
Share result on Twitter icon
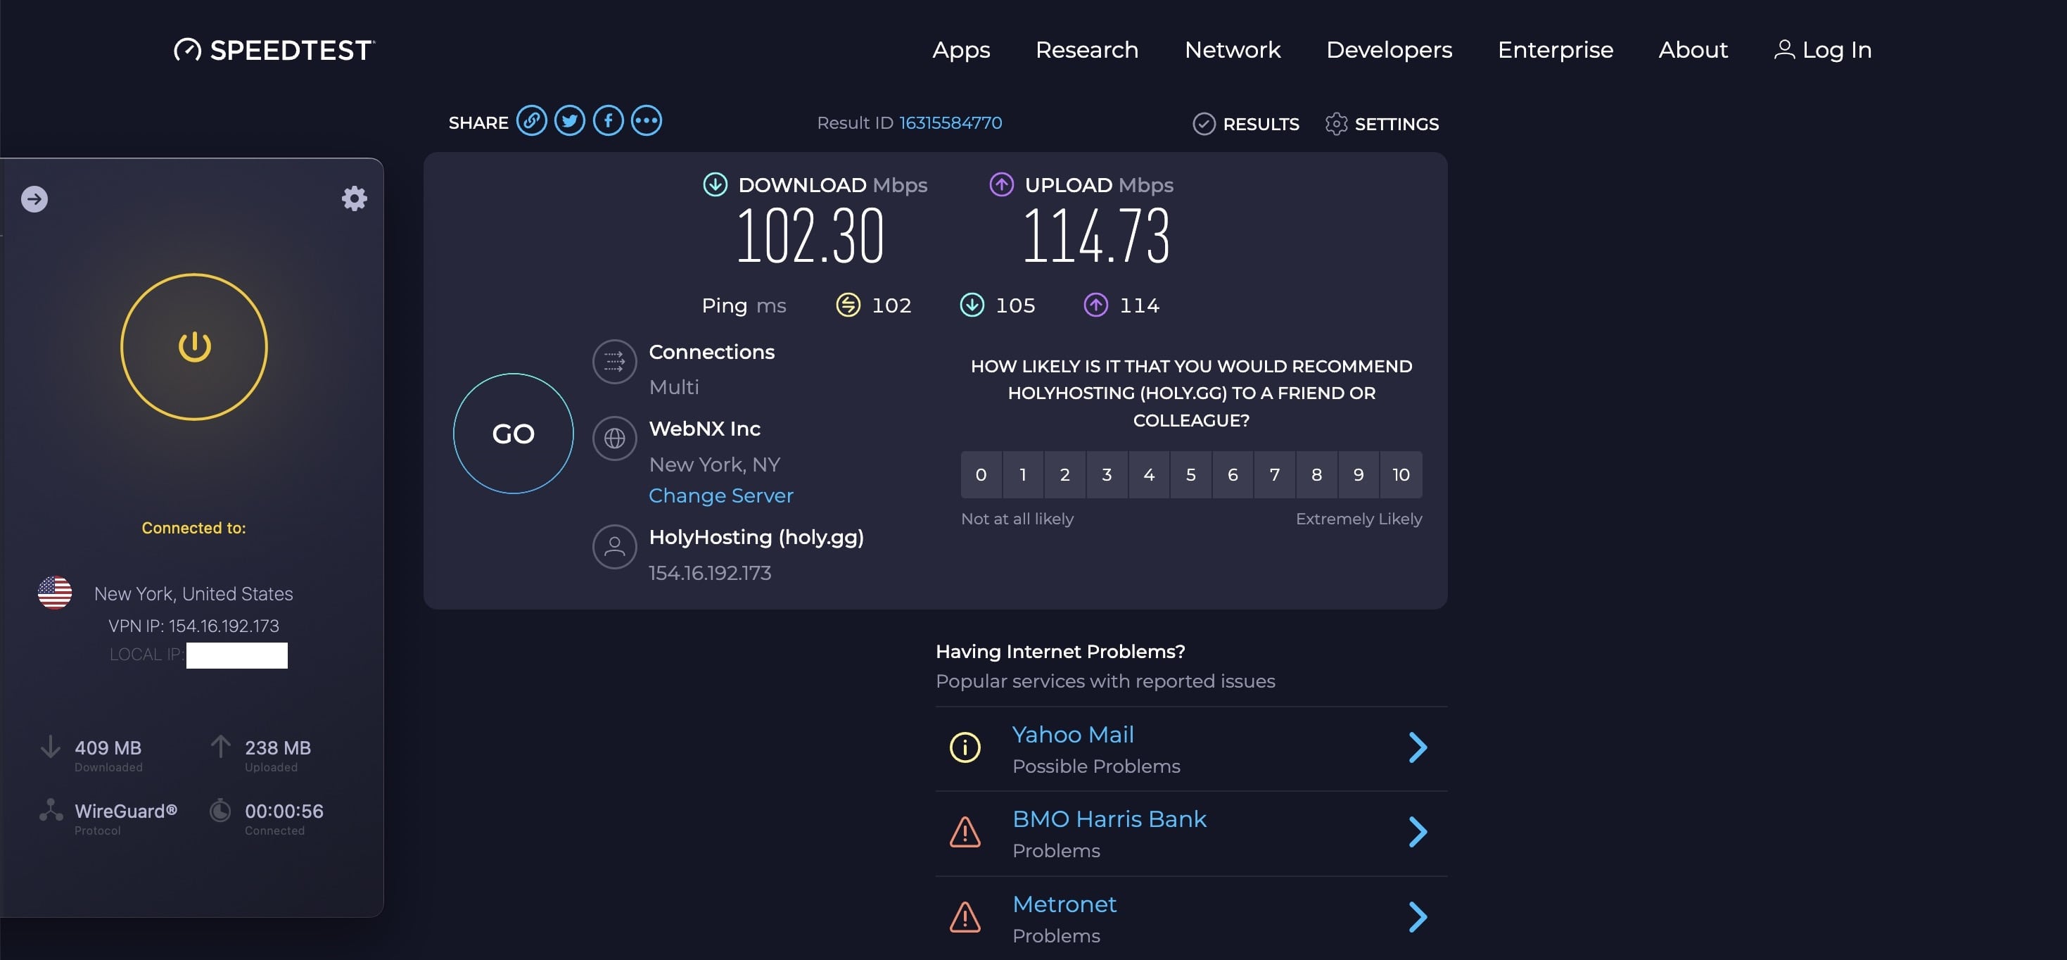click(x=570, y=121)
